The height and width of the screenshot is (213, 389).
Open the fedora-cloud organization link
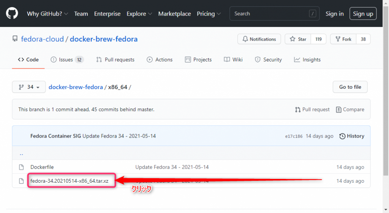coord(43,39)
